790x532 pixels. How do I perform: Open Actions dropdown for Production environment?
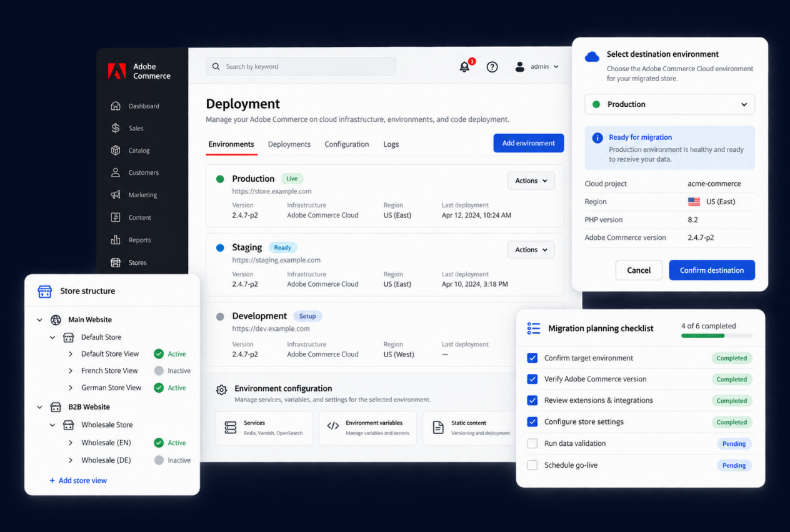[x=531, y=181]
